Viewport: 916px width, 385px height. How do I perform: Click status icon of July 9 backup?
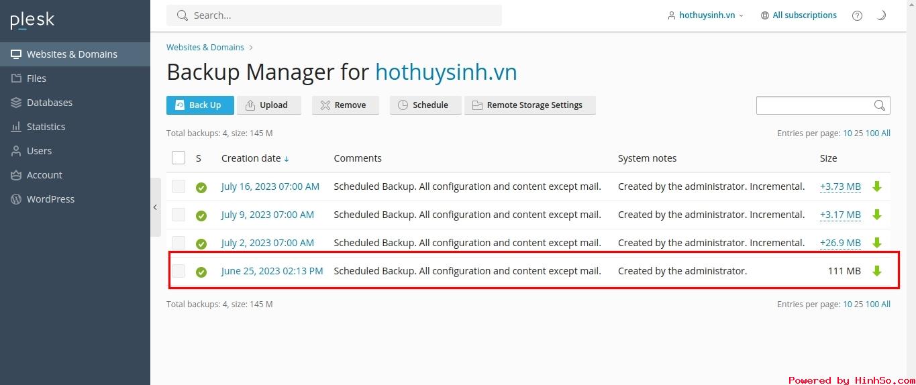coord(201,215)
